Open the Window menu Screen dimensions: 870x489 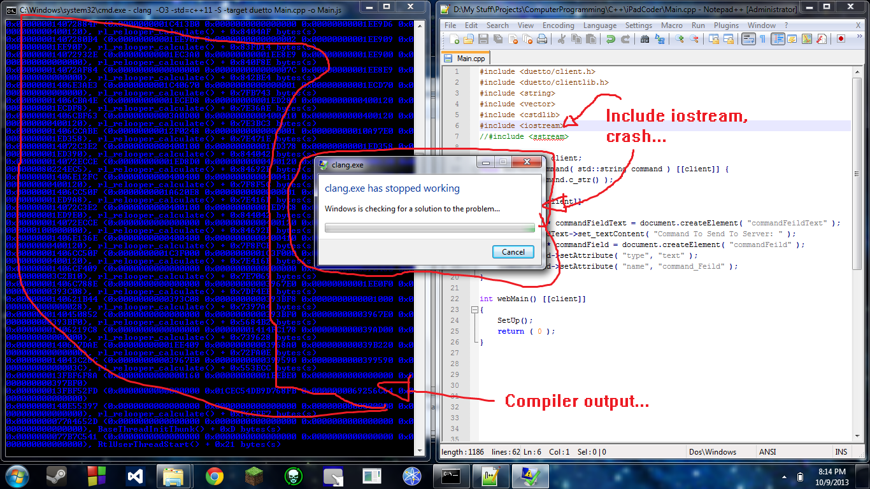[x=762, y=25]
